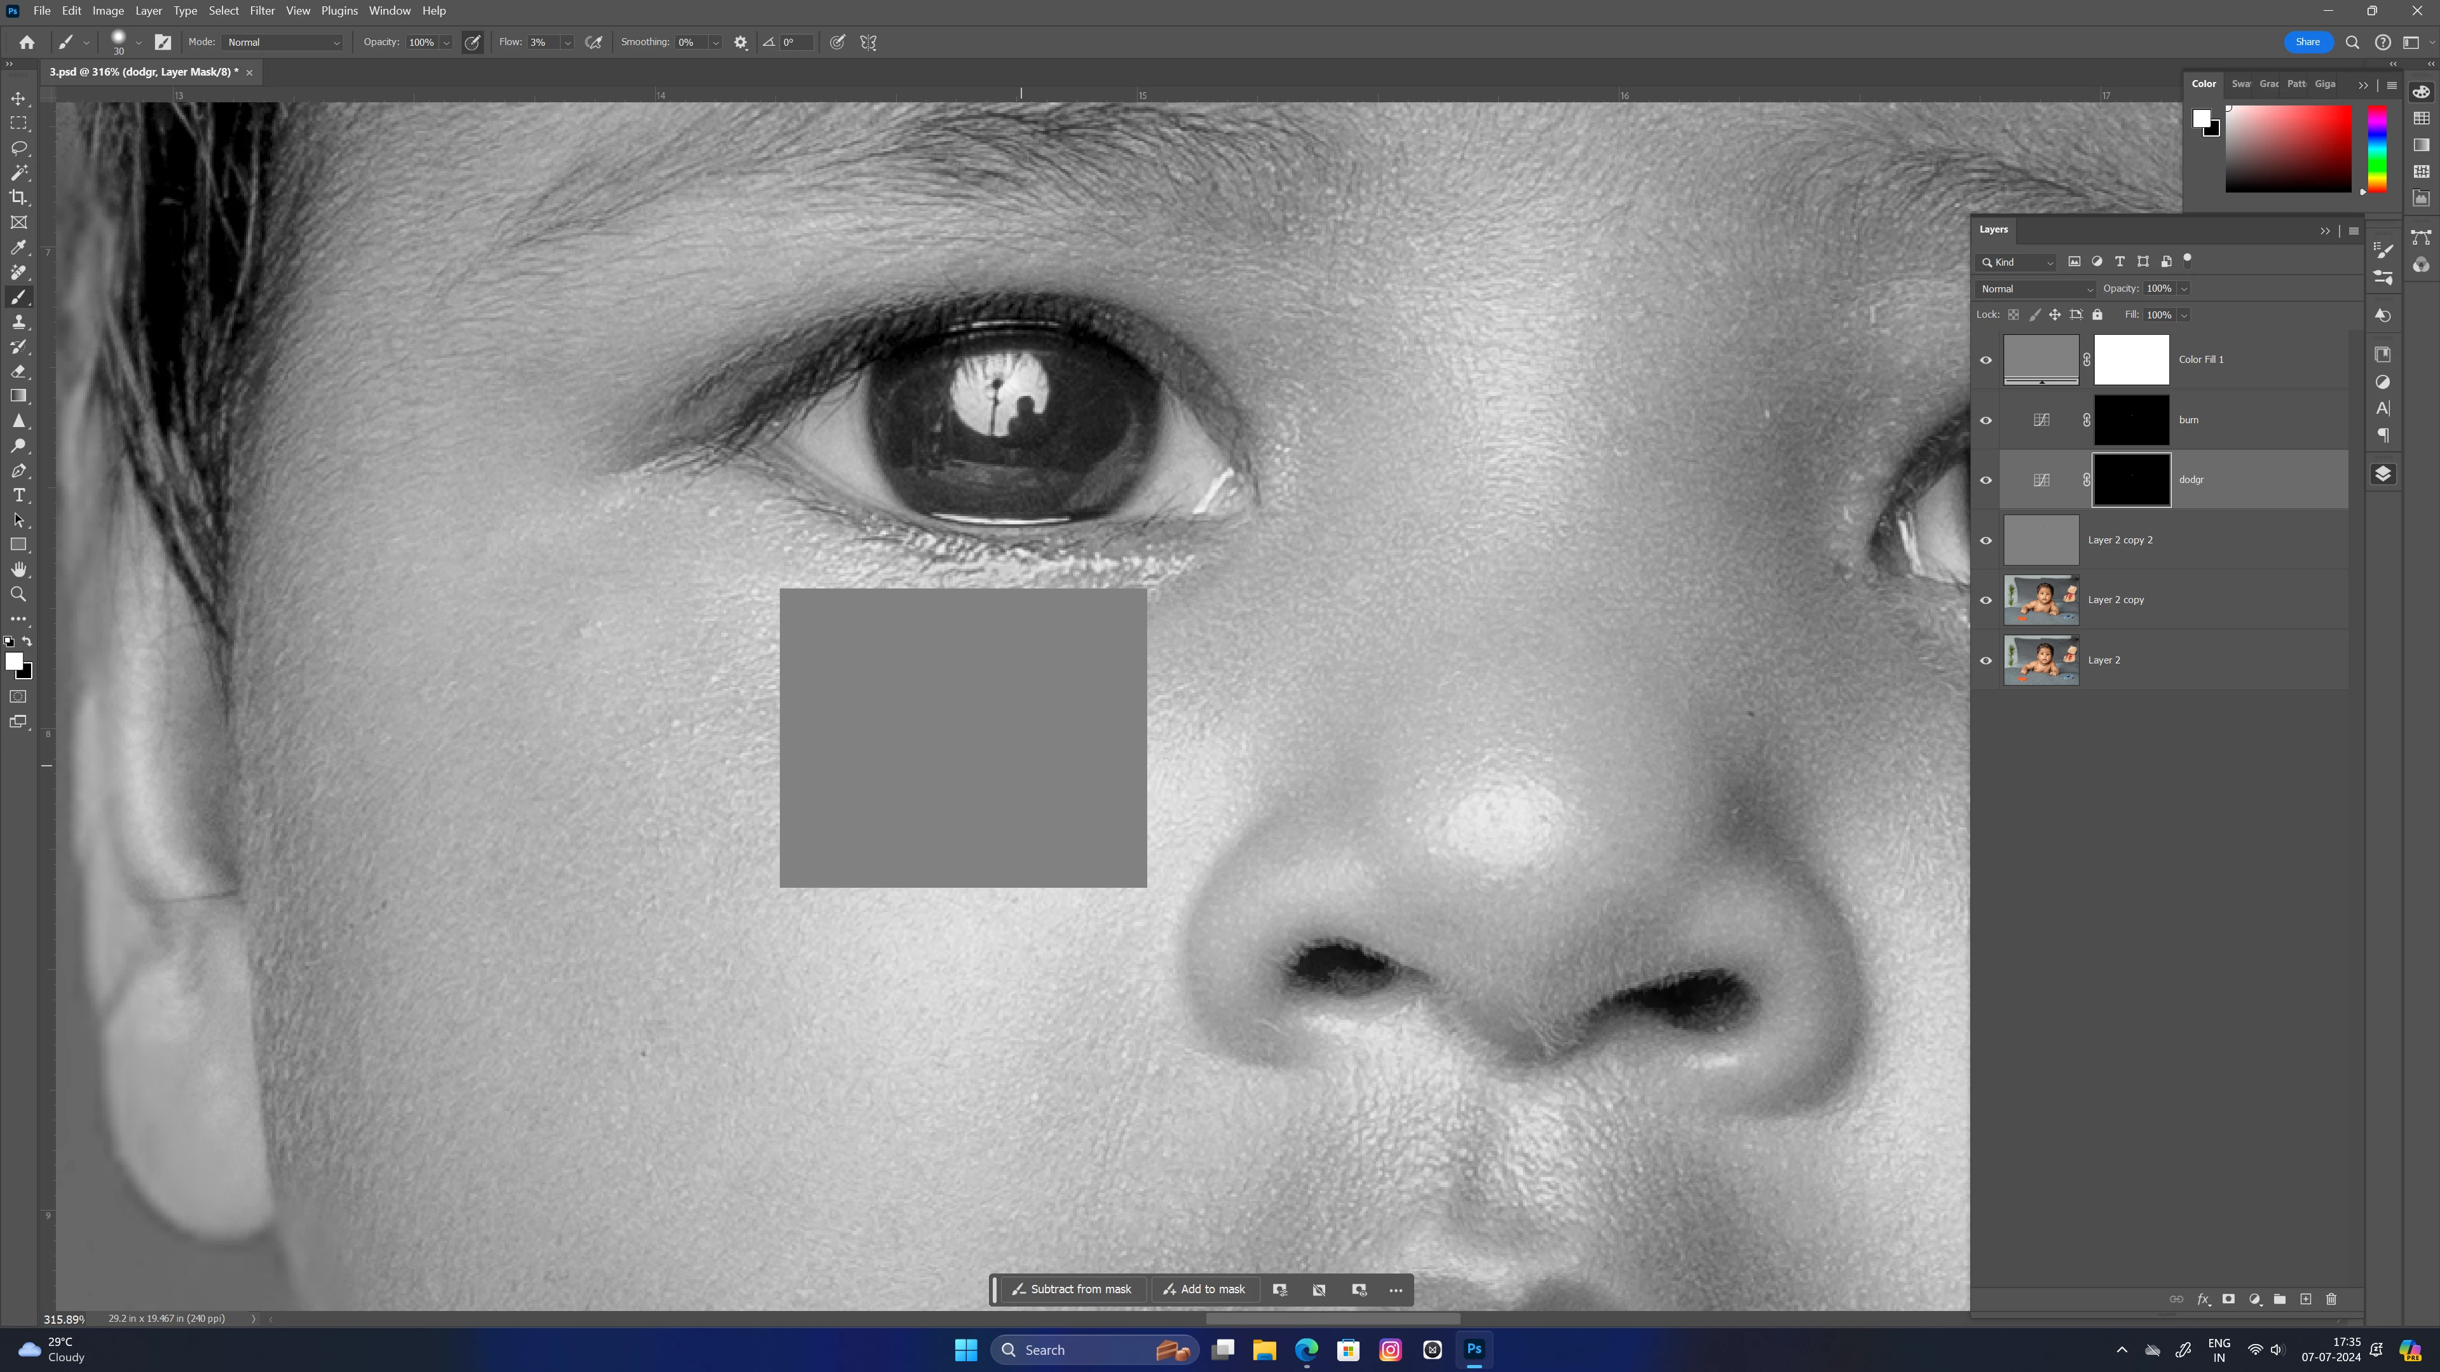The height and width of the screenshot is (1372, 2440).
Task: Hide the Layer 2 copy layer
Action: [x=1986, y=601]
